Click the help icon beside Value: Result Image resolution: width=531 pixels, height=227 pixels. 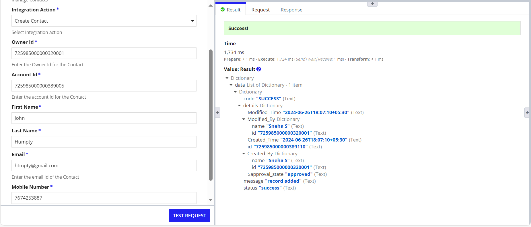click(259, 69)
